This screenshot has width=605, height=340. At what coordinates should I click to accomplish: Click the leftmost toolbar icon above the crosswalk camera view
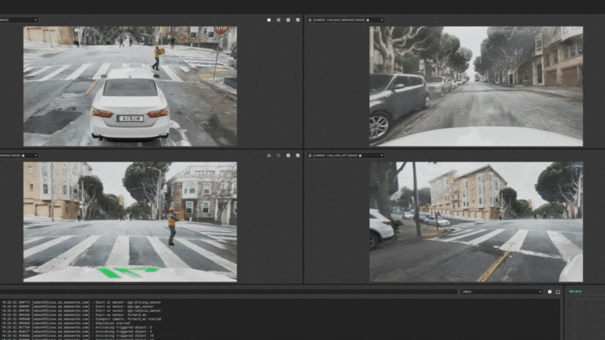pos(269,155)
